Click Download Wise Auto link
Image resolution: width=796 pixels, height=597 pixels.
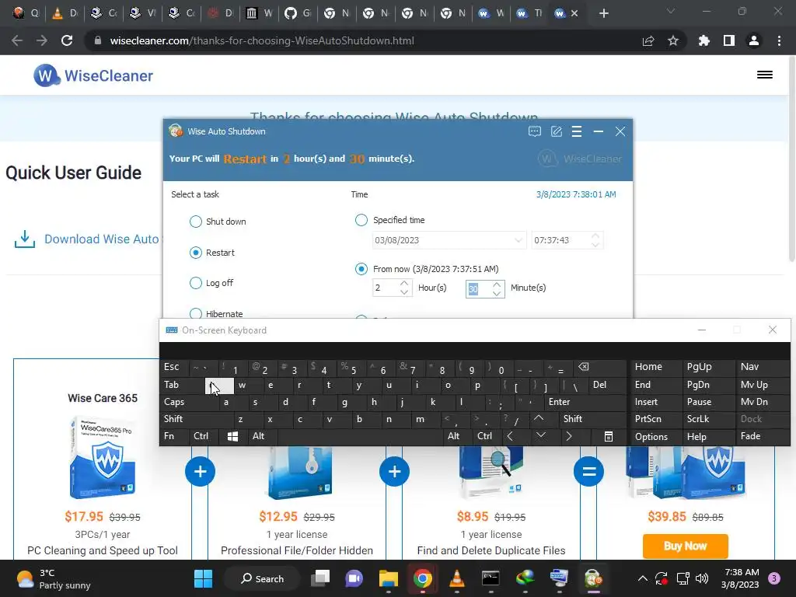click(102, 239)
